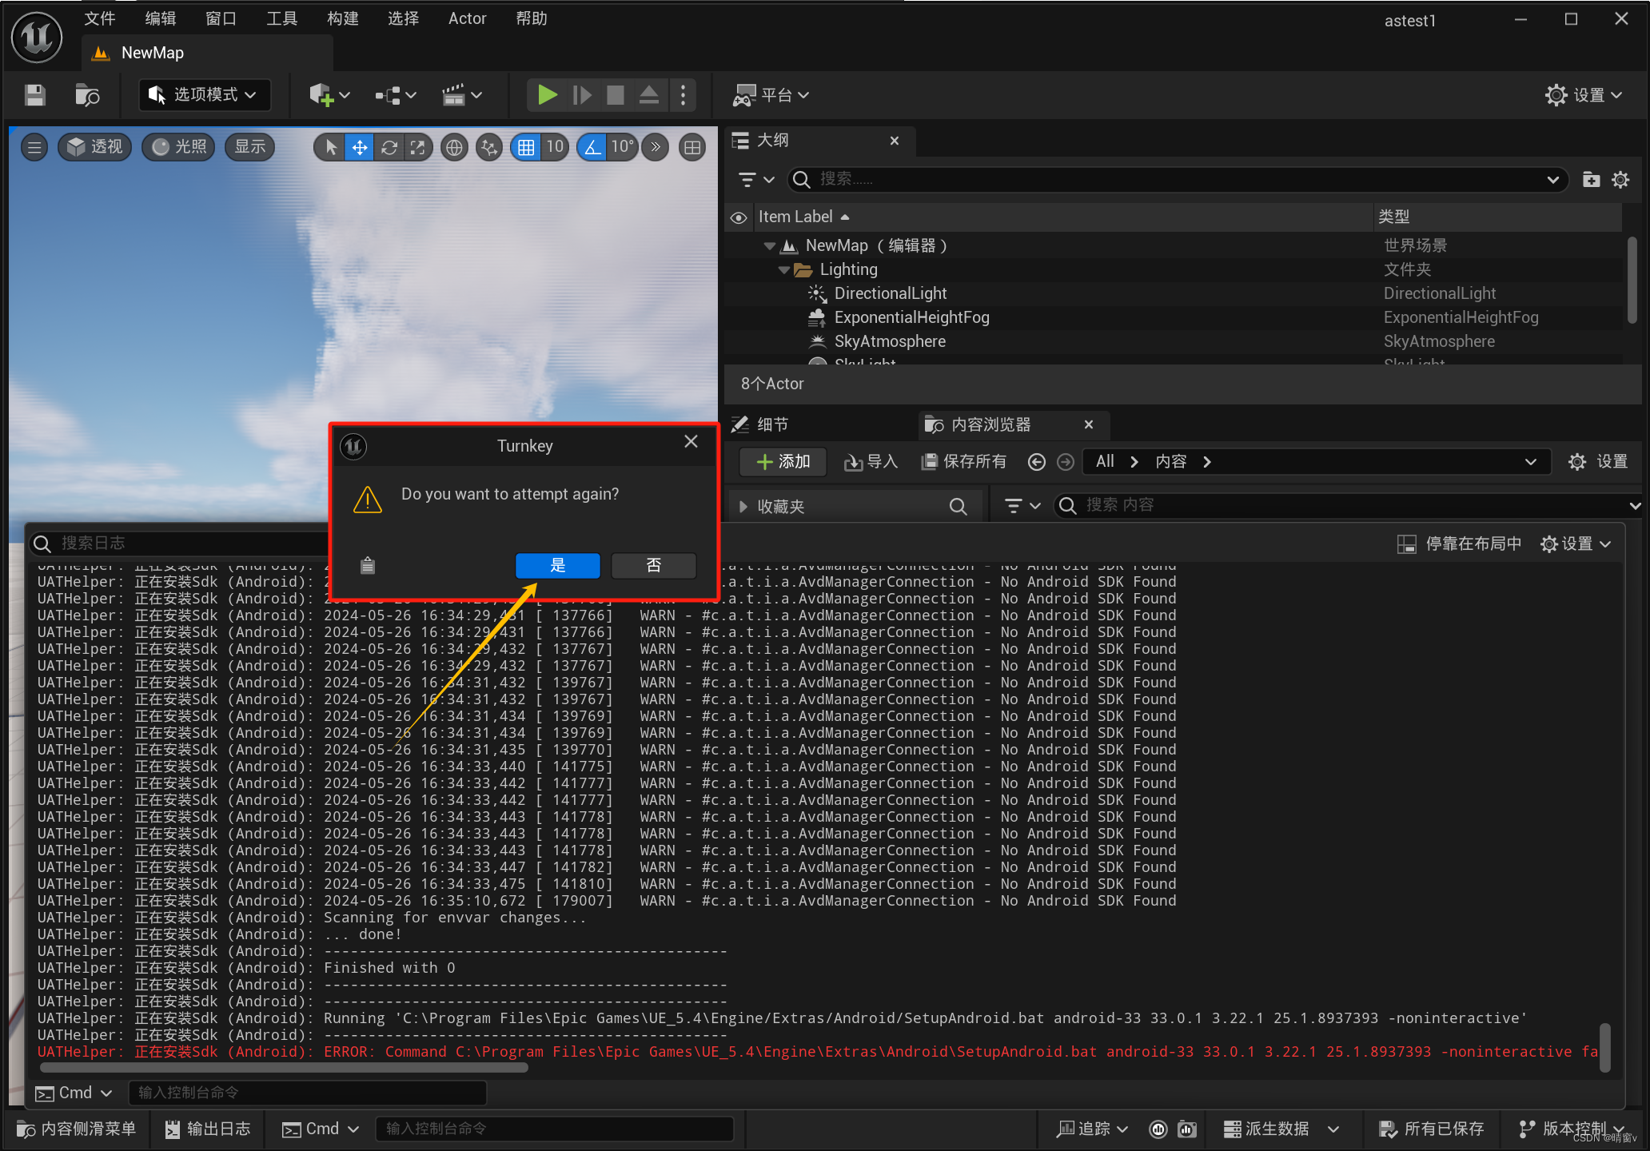Toggle actor visibility eye in the outliner
Image resolution: width=1650 pixels, height=1151 pixels.
point(738,217)
